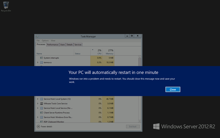Switch to the Details tab

point(70,45)
